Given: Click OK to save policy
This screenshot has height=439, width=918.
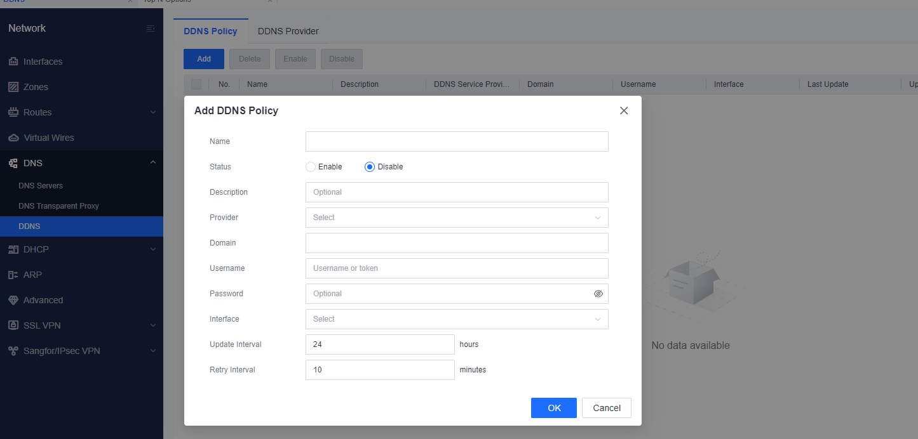Looking at the screenshot, I should pyautogui.click(x=554, y=408).
